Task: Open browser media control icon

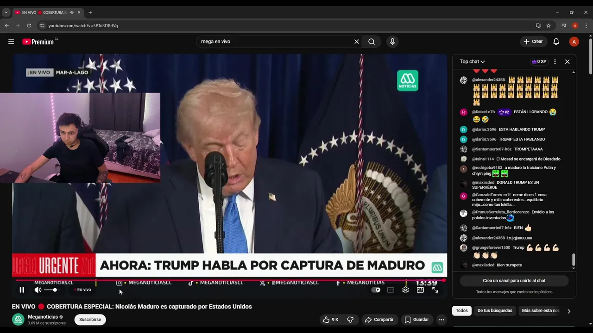Action: tap(564, 25)
